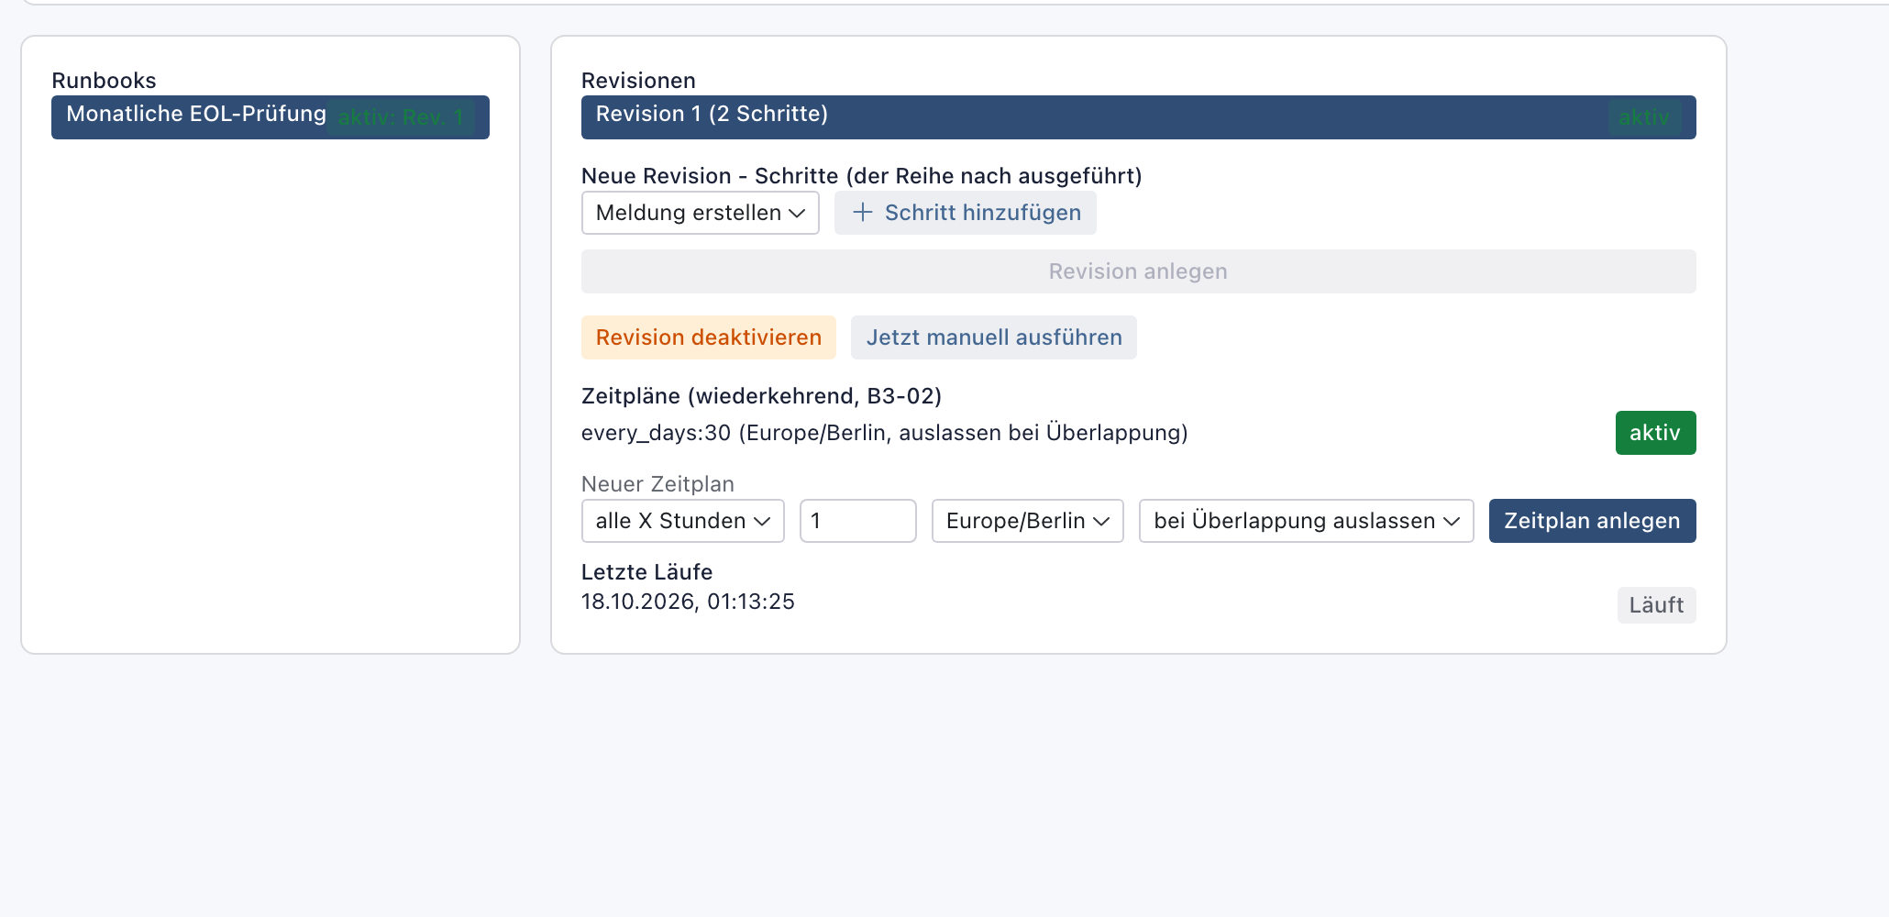Viewport: 1889px width, 917px height.
Task: Open the Meldung erstellen step type dropdown
Action: click(x=700, y=213)
